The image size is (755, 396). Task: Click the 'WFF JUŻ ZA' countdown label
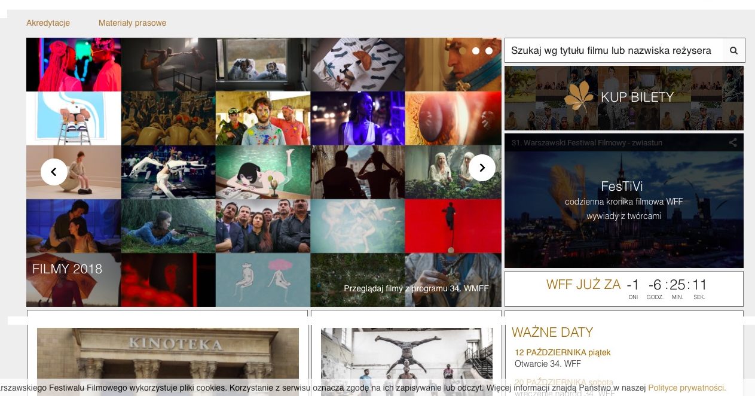click(583, 284)
